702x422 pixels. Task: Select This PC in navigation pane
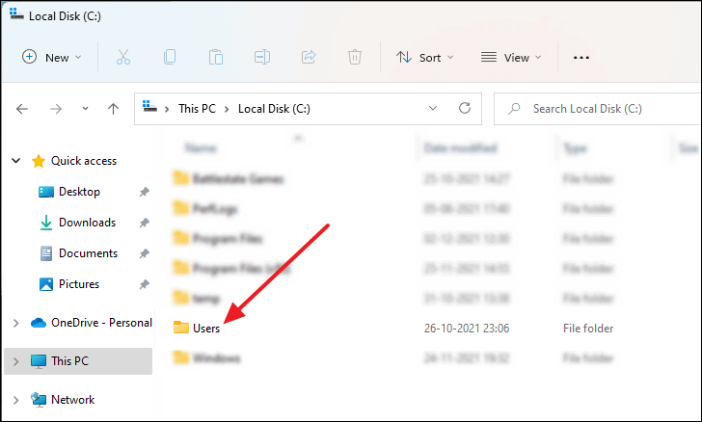[x=69, y=361]
